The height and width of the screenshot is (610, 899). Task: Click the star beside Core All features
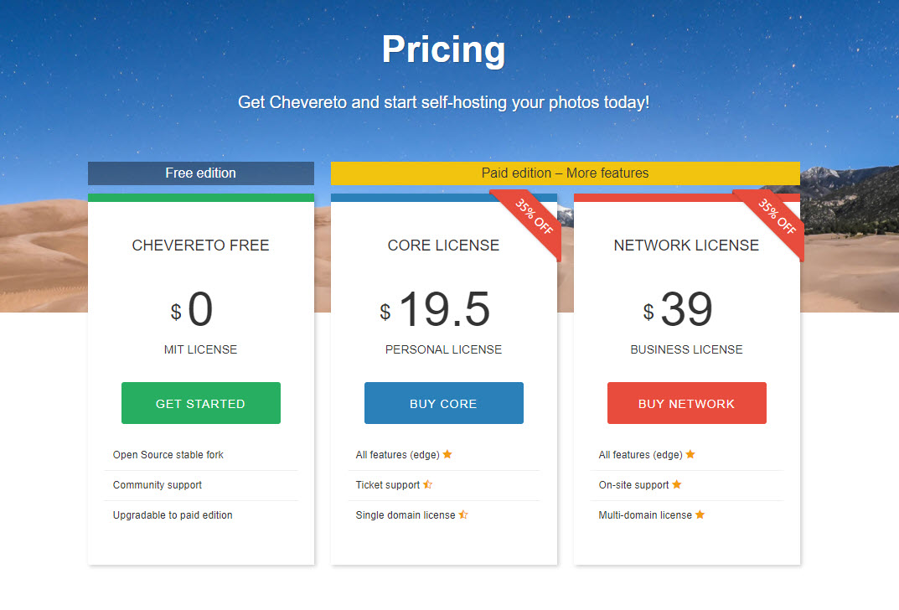[x=447, y=454]
